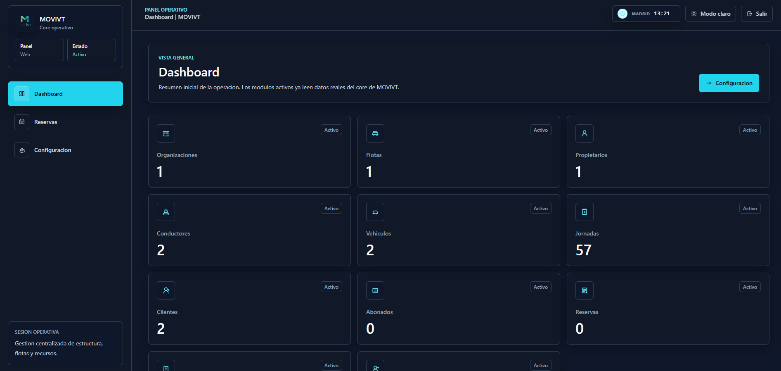Image resolution: width=781 pixels, height=371 pixels.
Task: Click the Activo badge on Propietarios card
Action: 750,130
